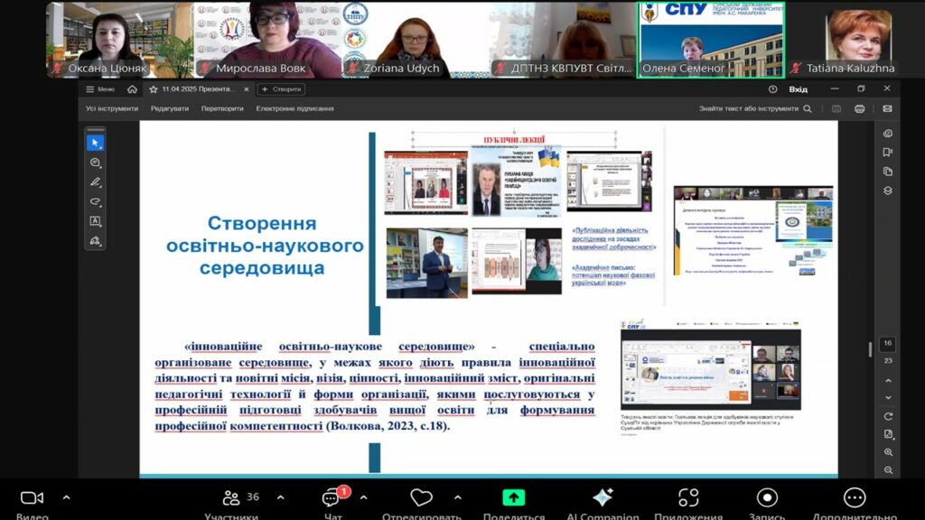Click the Створити new tab button

click(x=281, y=89)
